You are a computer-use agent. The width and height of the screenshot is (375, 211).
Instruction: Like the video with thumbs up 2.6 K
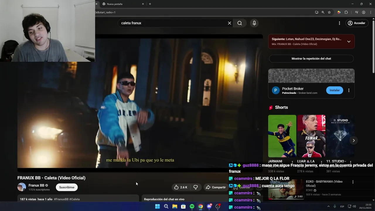180,187
